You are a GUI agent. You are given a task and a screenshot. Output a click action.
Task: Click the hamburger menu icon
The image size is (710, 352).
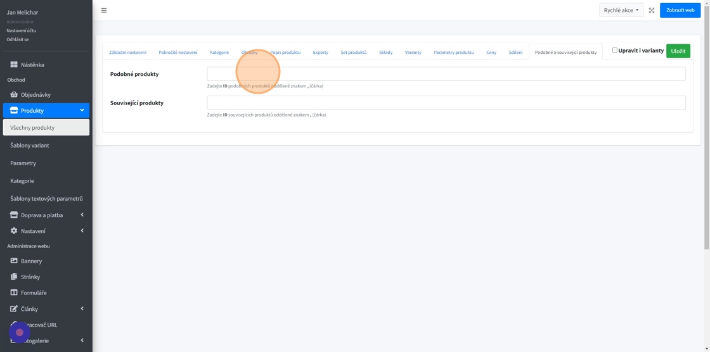[104, 10]
